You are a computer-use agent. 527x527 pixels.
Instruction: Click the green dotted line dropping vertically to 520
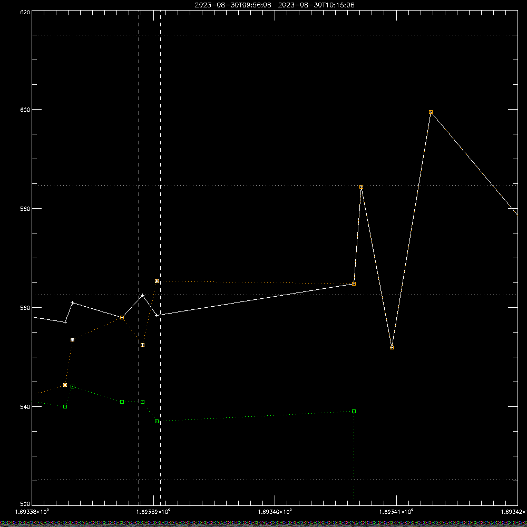pos(354,459)
